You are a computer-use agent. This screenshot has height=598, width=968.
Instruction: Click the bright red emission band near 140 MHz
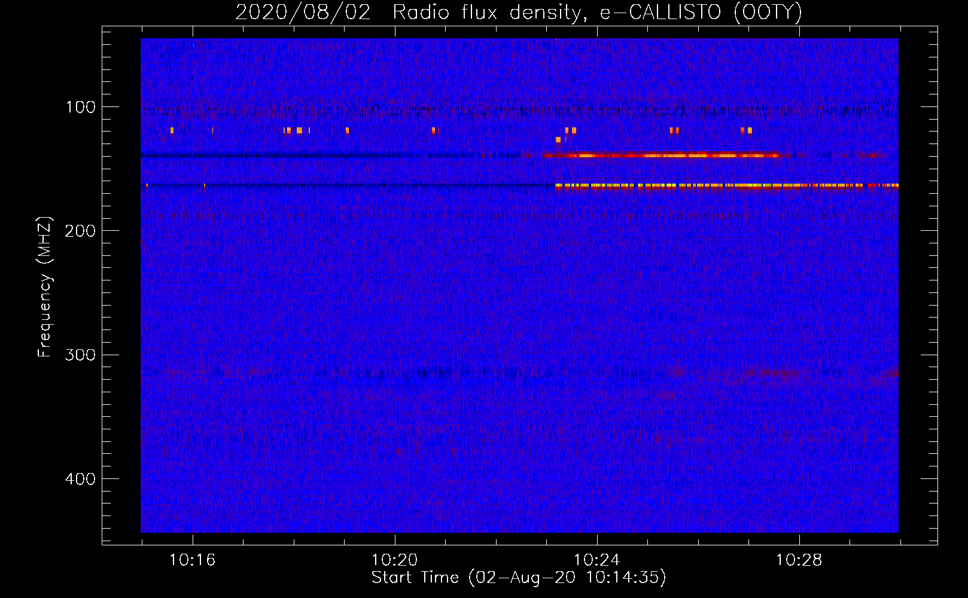[662, 155]
